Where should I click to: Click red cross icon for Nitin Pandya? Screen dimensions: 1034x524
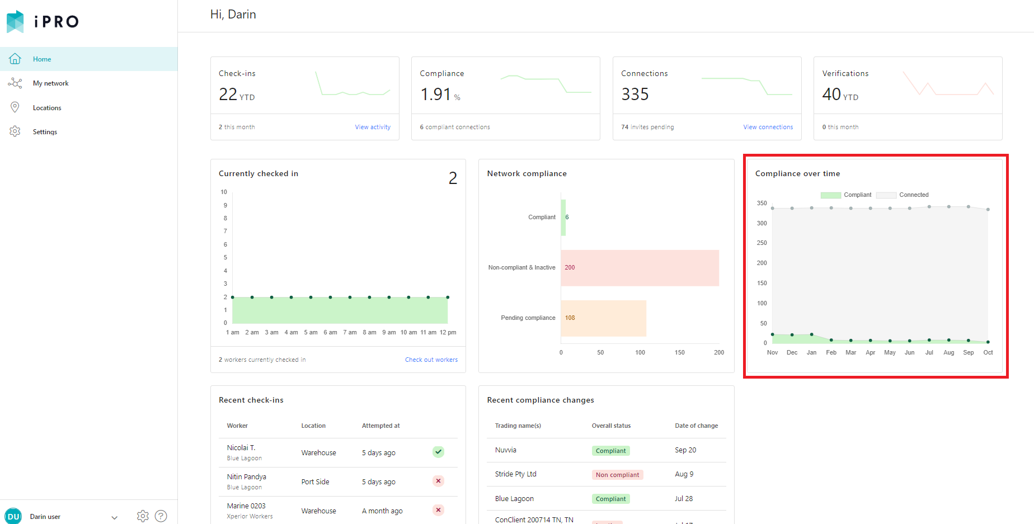(x=438, y=481)
